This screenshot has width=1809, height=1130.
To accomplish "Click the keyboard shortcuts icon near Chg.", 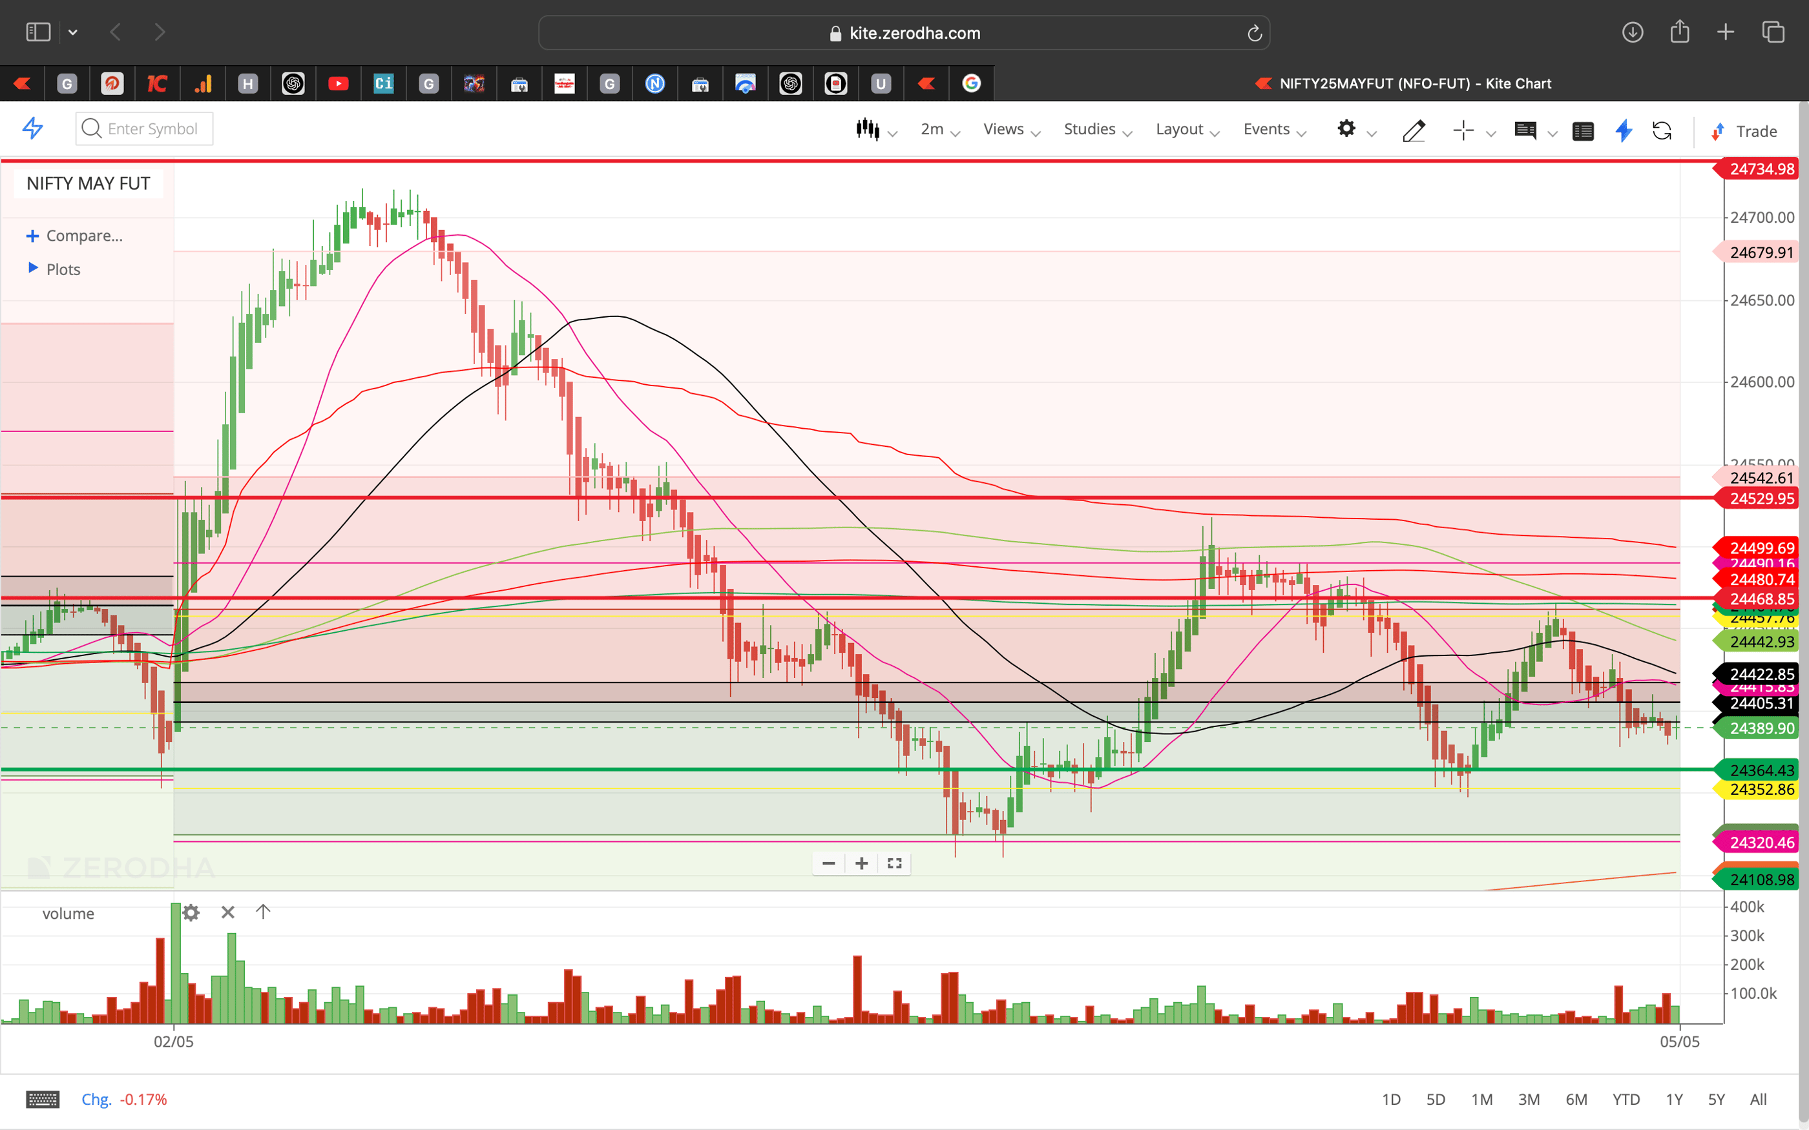I will pyautogui.click(x=43, y=1098).
